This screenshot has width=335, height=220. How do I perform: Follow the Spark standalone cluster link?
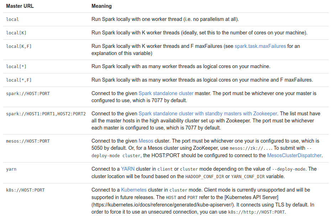click(166, 93)
